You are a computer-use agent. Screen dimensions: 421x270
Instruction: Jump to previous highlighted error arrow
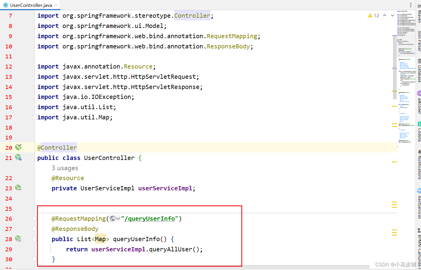(385, 15)
